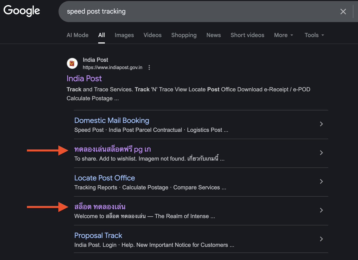Open the Tools dropdown
The image size is (358, 260).
pyautogui.click(x=314, y=35)
